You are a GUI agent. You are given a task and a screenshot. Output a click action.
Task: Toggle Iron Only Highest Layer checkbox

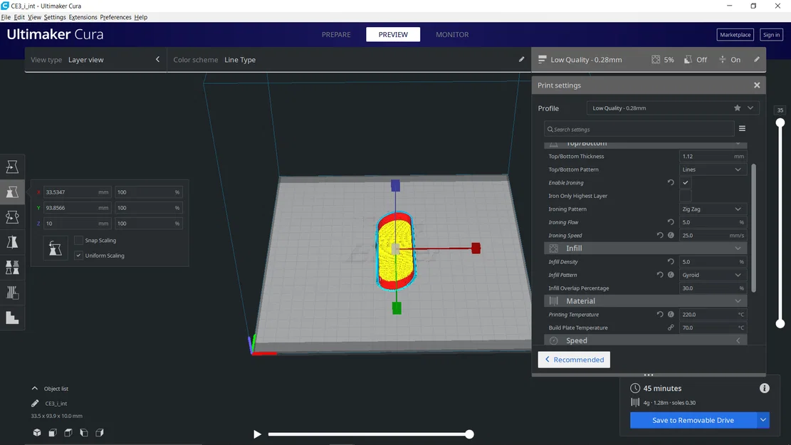[x=685, y=196]
